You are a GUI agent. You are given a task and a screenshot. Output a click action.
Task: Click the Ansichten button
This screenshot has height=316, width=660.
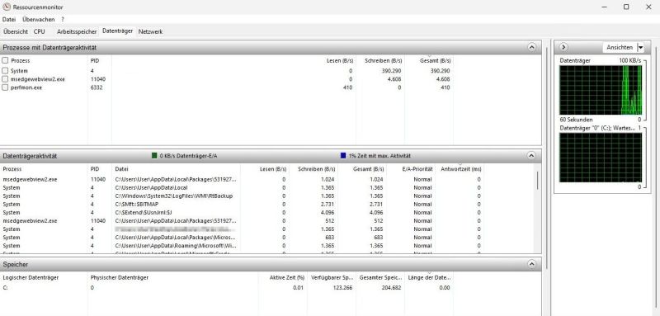click(x=620, y=47)
